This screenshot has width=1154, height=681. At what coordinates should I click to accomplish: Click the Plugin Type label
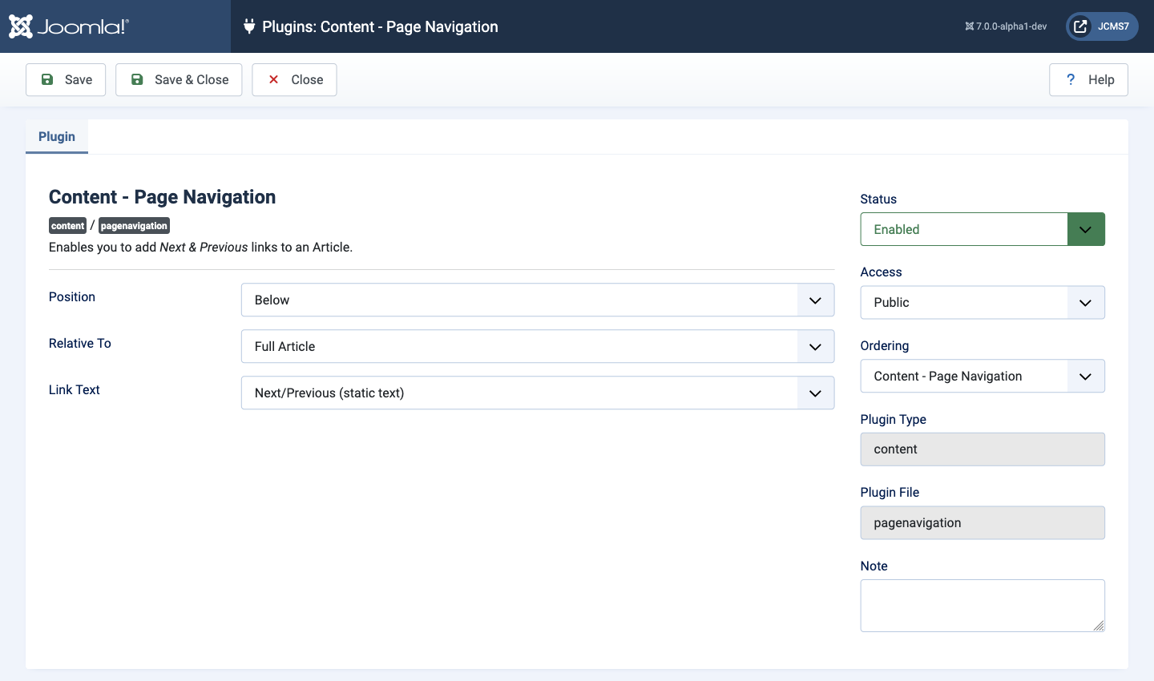[894, 420]
